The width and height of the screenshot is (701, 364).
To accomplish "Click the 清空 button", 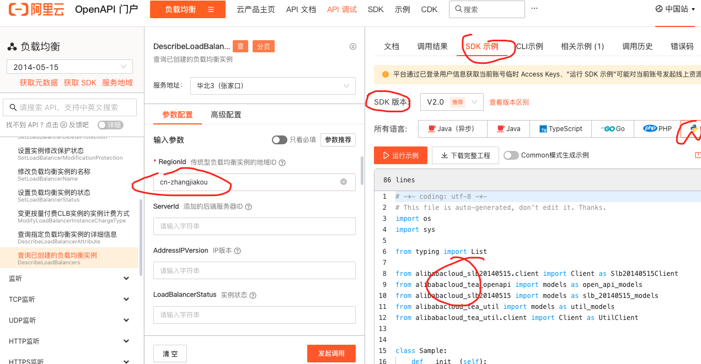I will 170,354.
